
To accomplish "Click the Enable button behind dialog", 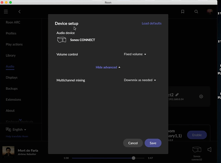I will (x=197, y=135).
